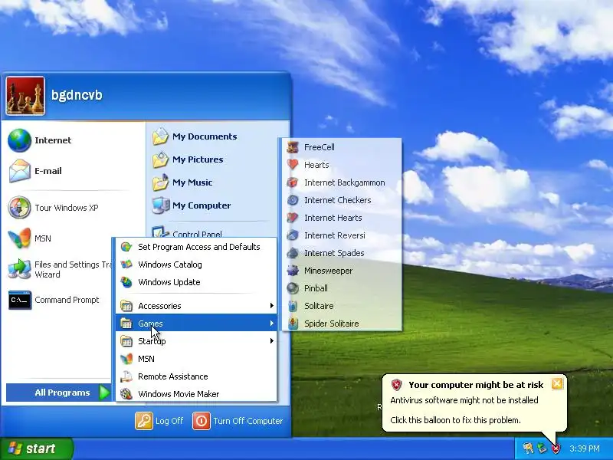Viewport: 613px width, 460px height.
Task: Click the Tour Windows XP icon
Action: tap(19, 207)
